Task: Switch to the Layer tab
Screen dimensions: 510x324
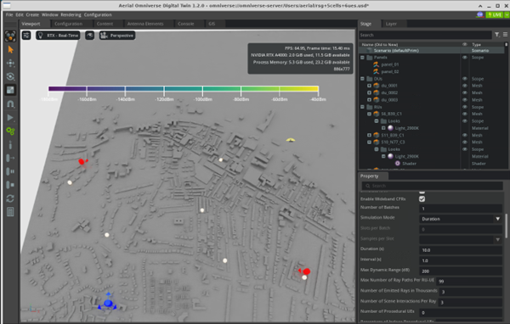Action: (391, 24)
